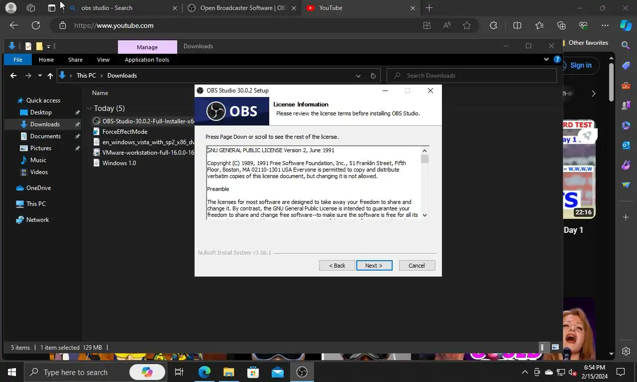Open OBS Studio taskbar icon
The image size is (637, 382).
[x=302, y=372]
